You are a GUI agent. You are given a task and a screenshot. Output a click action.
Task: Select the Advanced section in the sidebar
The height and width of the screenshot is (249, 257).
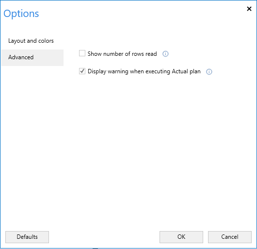(32, 58)
